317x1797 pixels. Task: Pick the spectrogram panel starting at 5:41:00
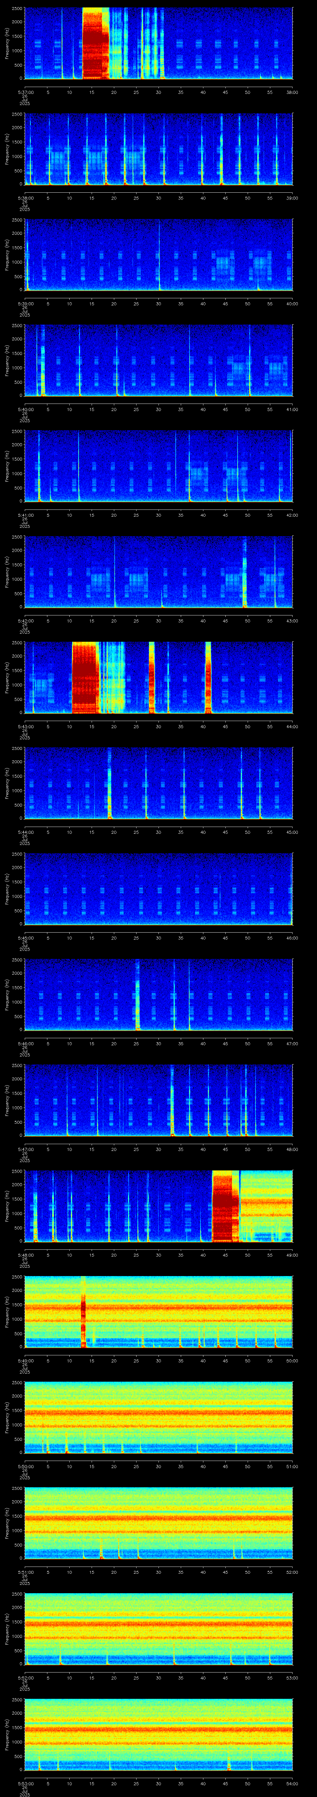coord(158,466)
